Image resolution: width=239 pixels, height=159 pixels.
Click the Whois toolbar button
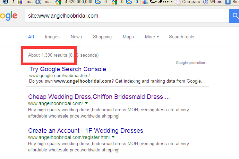[x=213, y=2]
